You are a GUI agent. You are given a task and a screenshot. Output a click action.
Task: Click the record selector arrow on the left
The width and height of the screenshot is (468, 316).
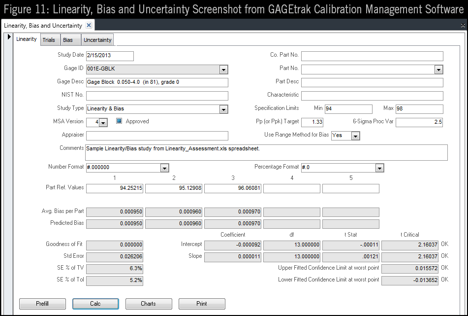tap(9, 36)
